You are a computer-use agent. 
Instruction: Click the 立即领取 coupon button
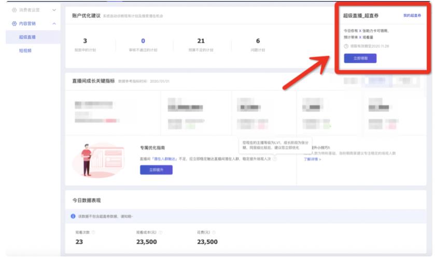tap(360, 58)
